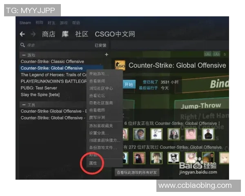
Task: Switch to the 社区 tab
Action: [x=82, y=34]
